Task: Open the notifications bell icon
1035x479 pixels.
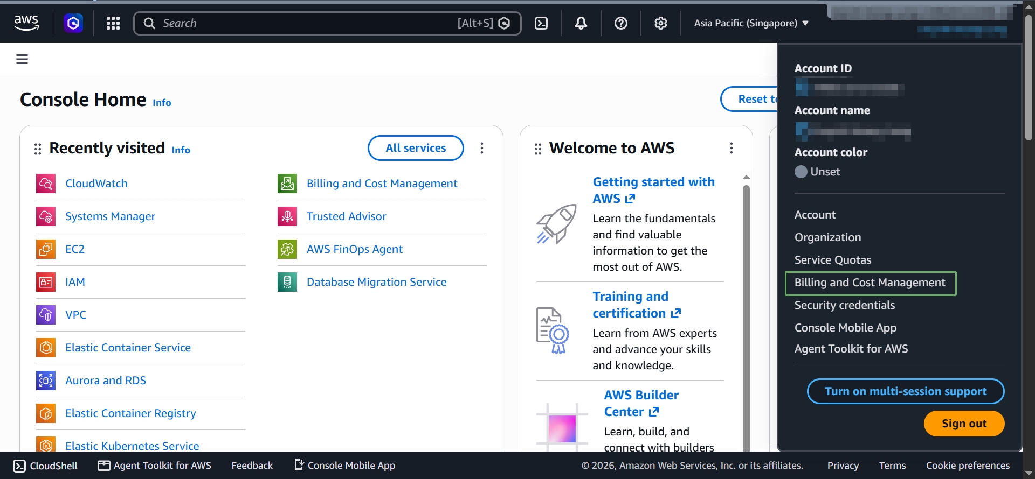Action: (581, 23)
